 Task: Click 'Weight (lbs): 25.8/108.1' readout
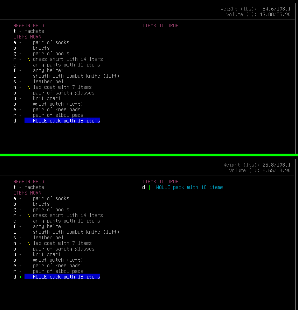pos(257,165)
